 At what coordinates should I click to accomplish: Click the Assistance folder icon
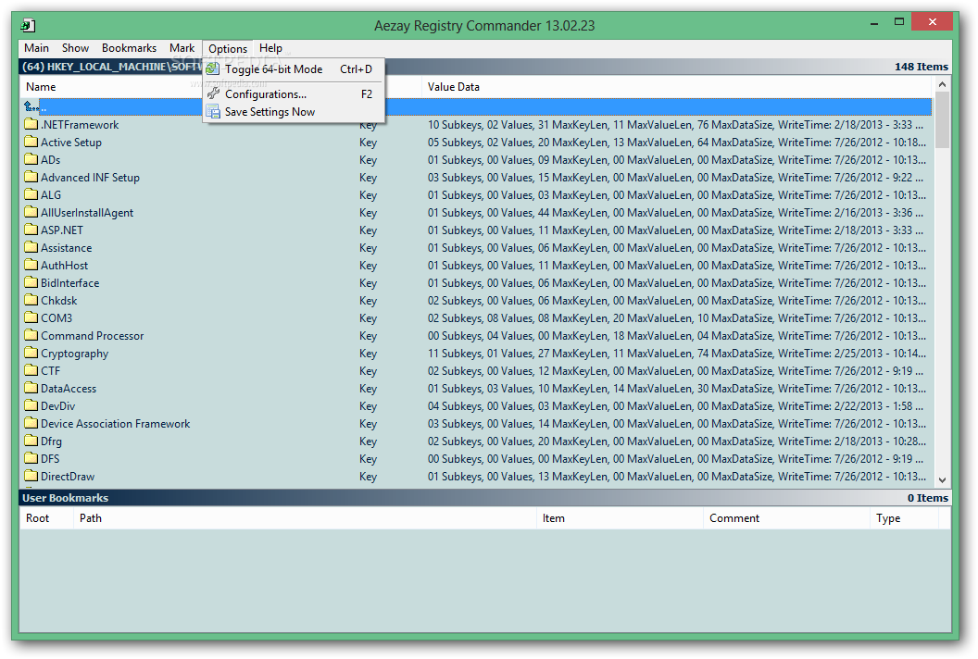[x=31, y=247]
